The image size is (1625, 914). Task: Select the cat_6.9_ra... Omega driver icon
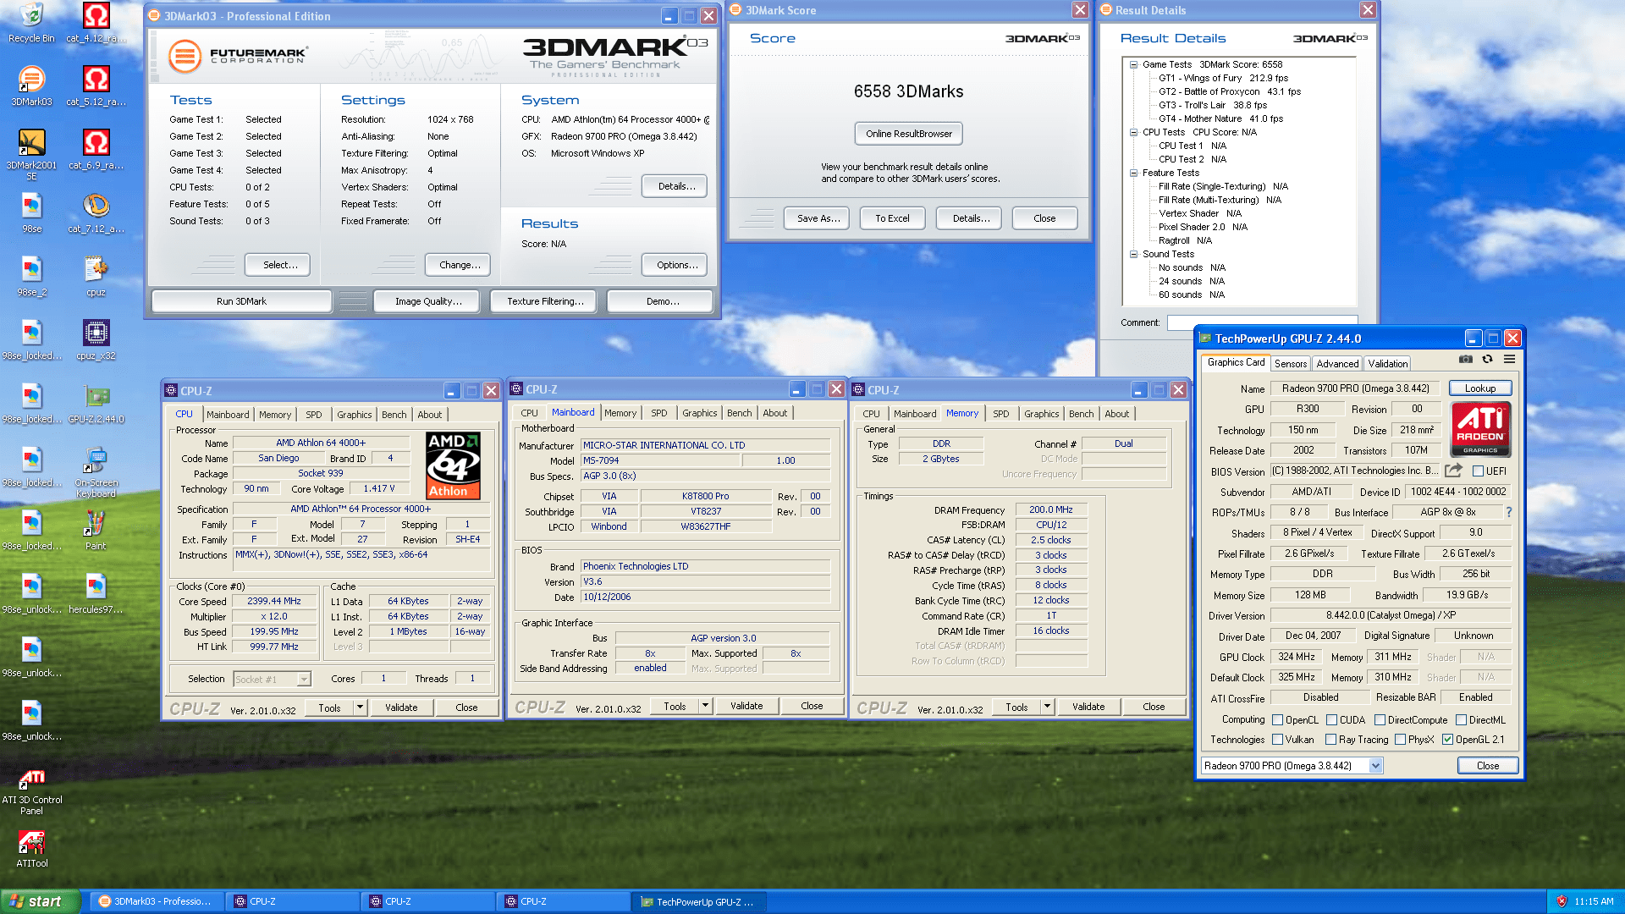96,149
